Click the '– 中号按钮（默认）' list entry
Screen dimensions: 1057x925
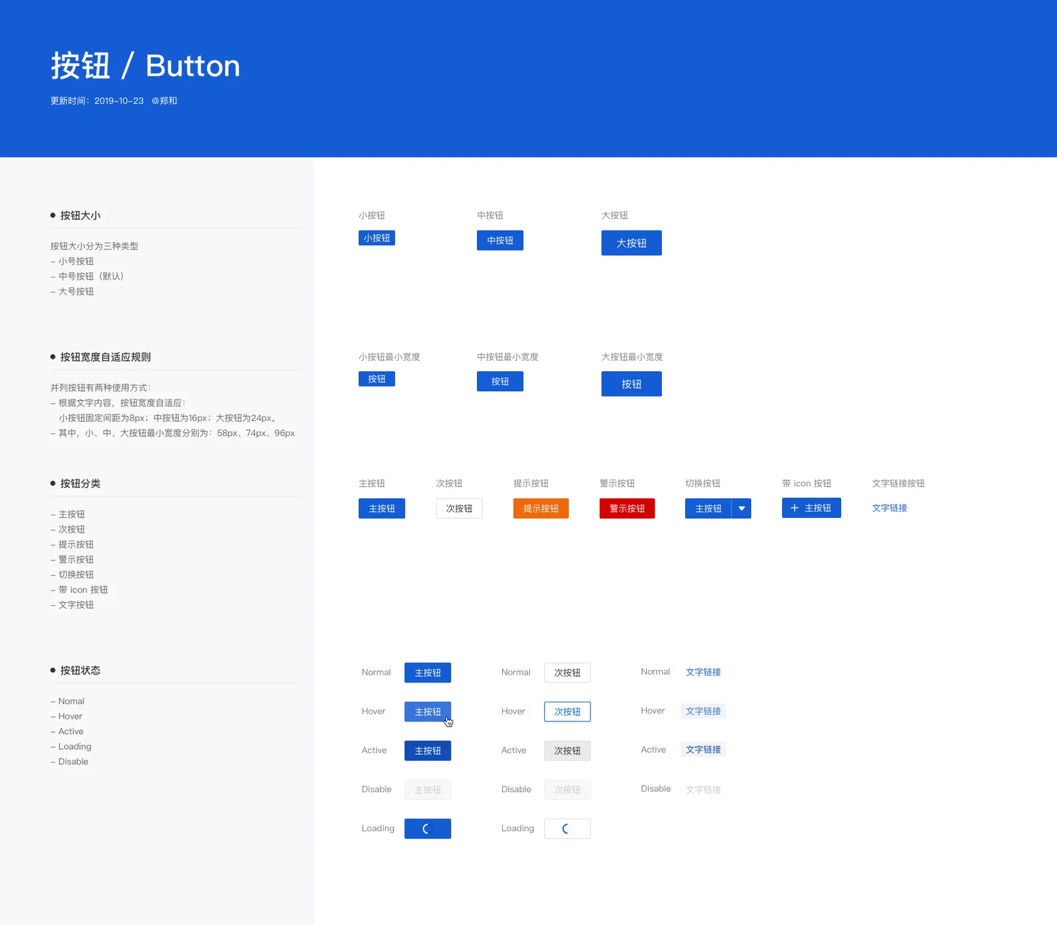click(x=87, y=276)
